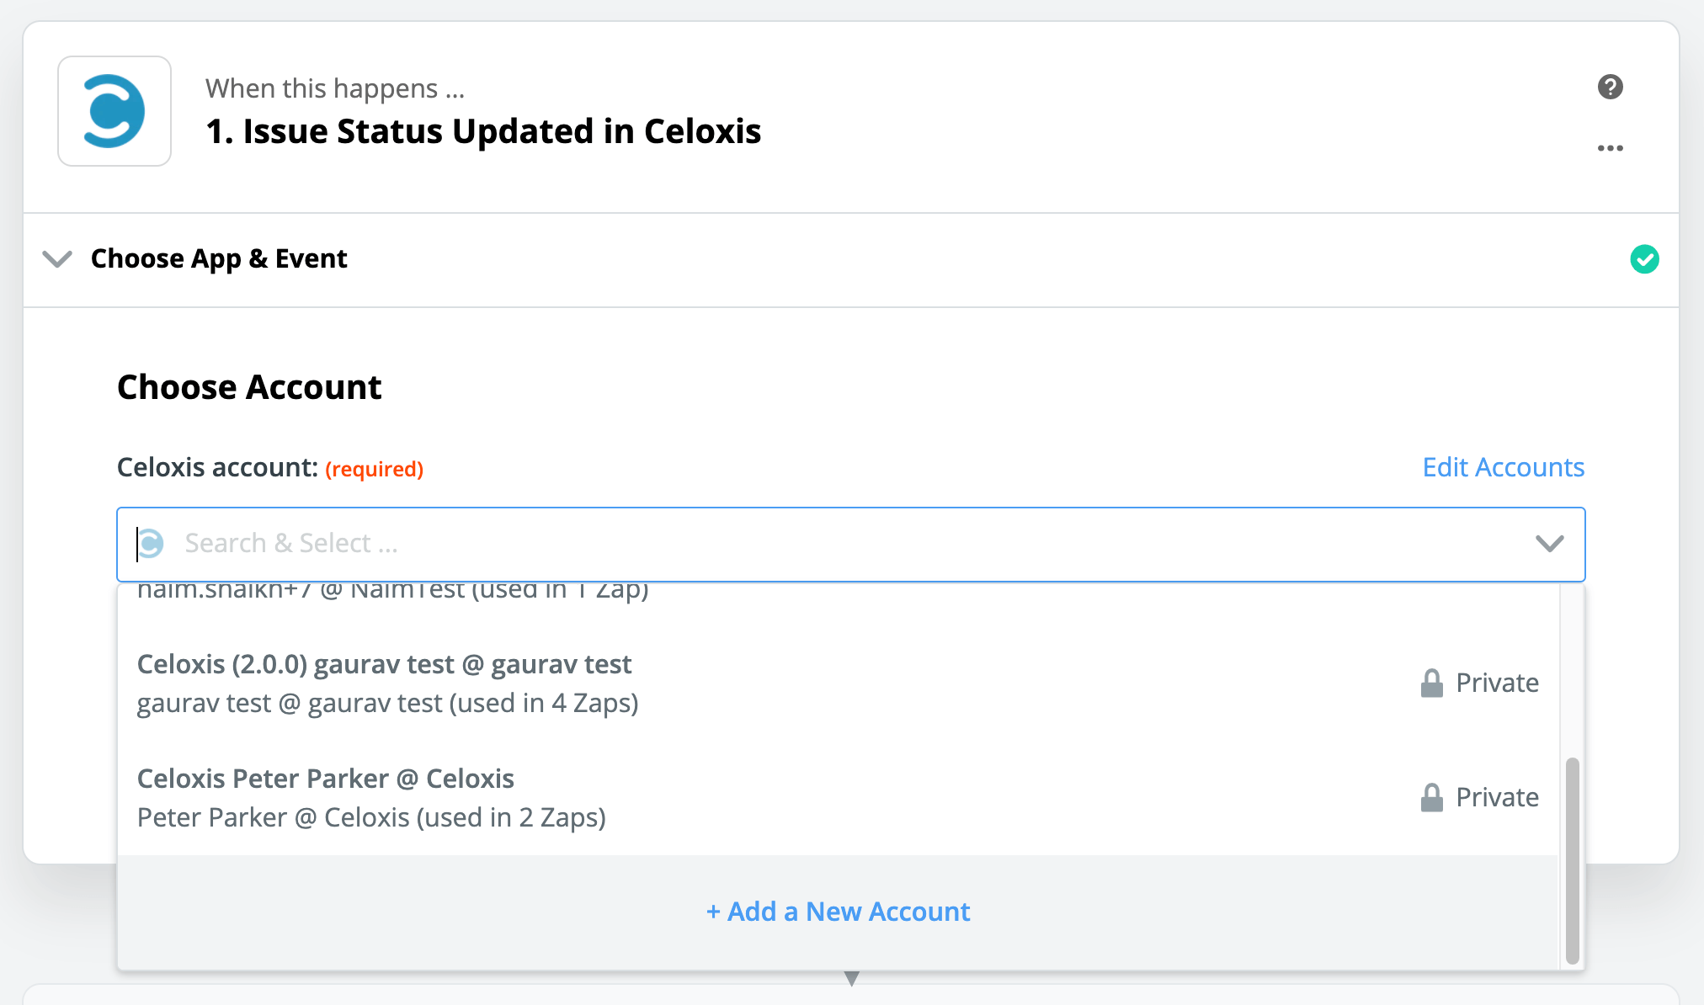Click the Issue Status Updated in Celoxis title
This screenshot has width=1704, height=1005.
point(483,131)
